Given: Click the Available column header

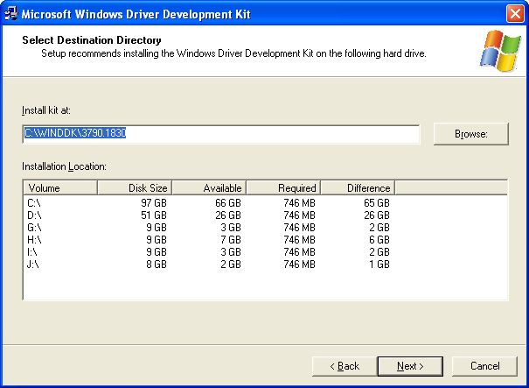Looking at the screenshot, I should (x=209, y=187).
